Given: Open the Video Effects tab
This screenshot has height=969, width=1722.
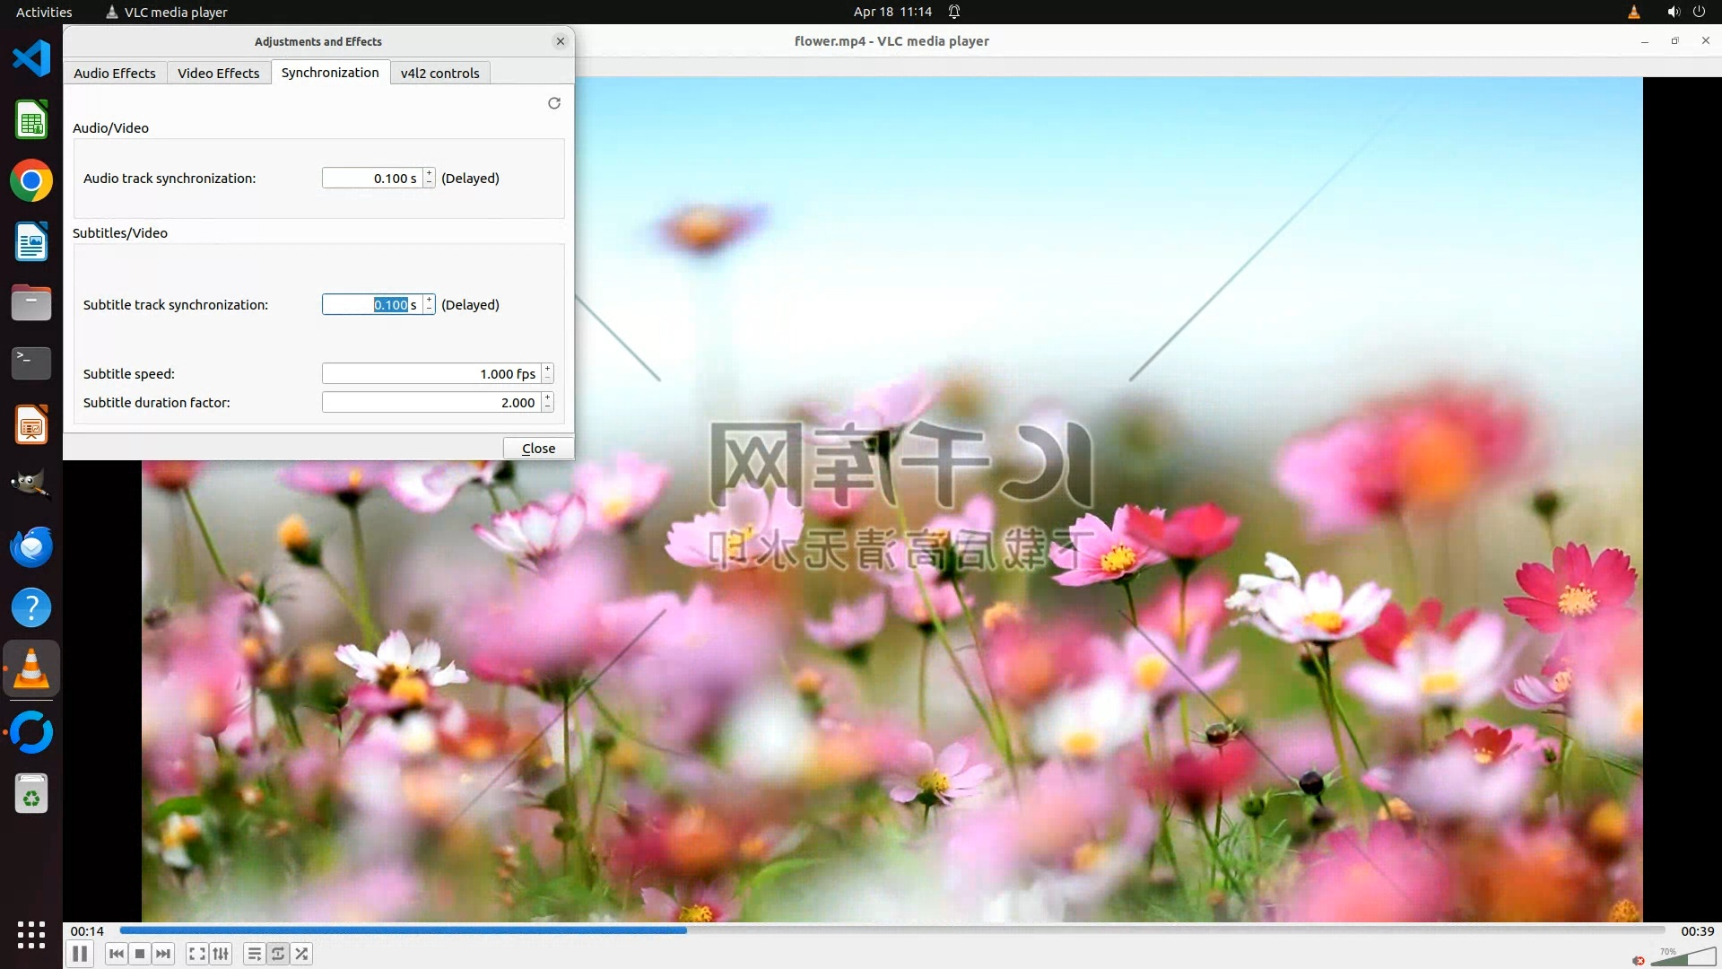Looking at the screenshot, I should coord(218,73).
